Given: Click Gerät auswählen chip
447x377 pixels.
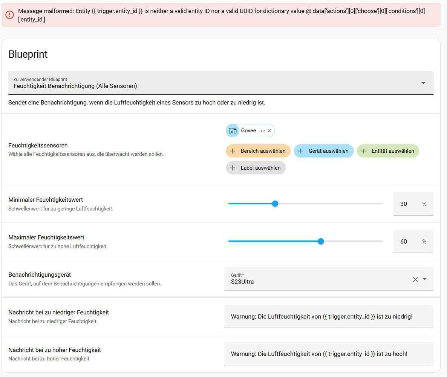Looking at the screenshot, I should tap(324, 151).
